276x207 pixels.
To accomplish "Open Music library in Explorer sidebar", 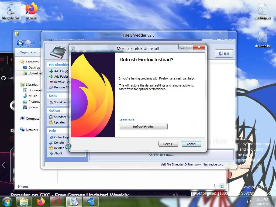I will (30, 96).
